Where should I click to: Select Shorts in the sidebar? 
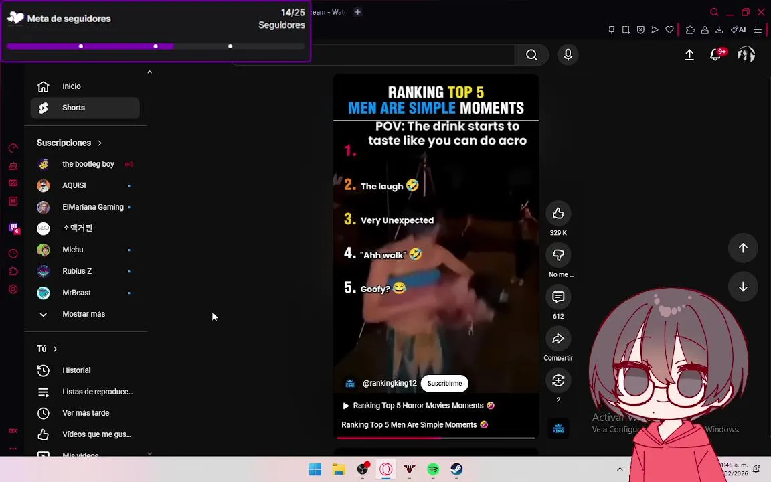(x=85, y=108)
